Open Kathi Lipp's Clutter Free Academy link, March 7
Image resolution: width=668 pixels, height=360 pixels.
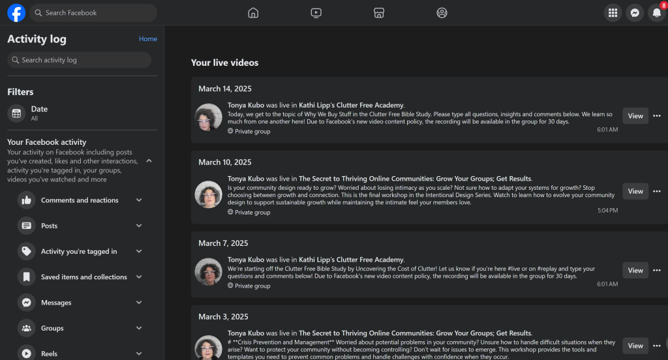351,260
